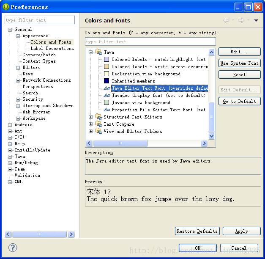Viewport: 265px width, 259px height.
Task: Select the Declaration view background swatch
Action: [107, 74]
